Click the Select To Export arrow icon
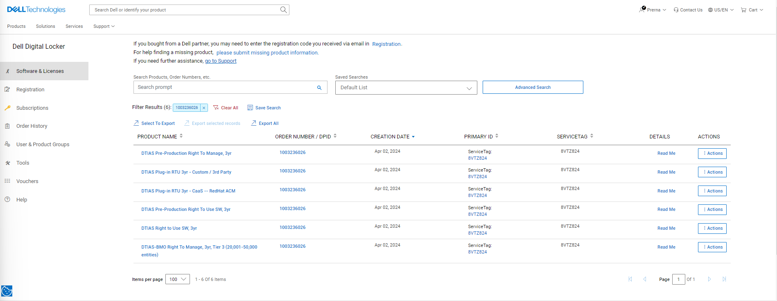This screenshot has width=777, height=301. pos(136,123)
